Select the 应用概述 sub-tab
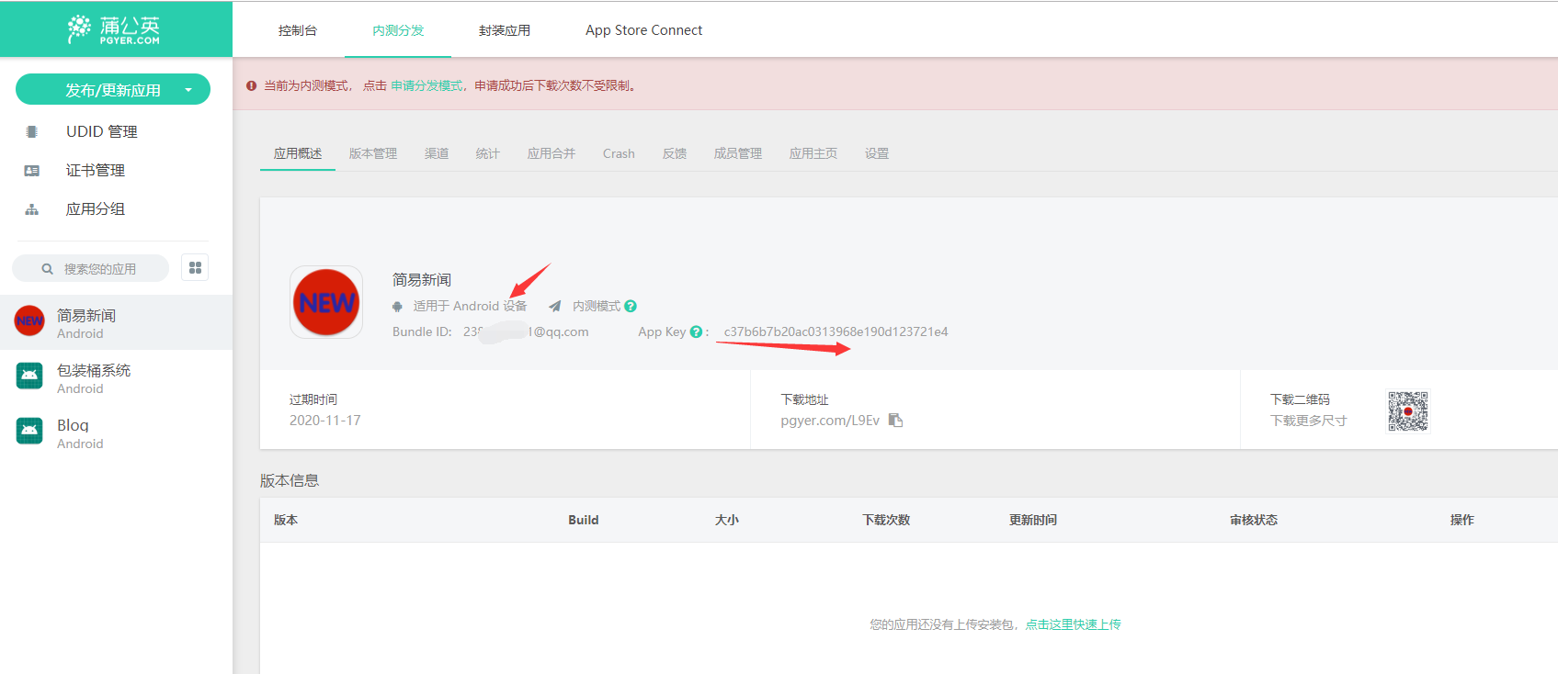1558x674 pixels. [x=298, y=153]
